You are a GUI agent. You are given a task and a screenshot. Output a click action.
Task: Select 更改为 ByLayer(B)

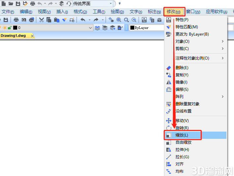coord(196,34)
